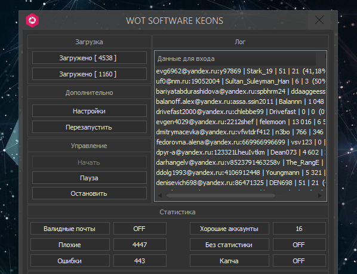
Task: Select the darhangelv@yandex.ru log row
Action: [x=241, y=162]
